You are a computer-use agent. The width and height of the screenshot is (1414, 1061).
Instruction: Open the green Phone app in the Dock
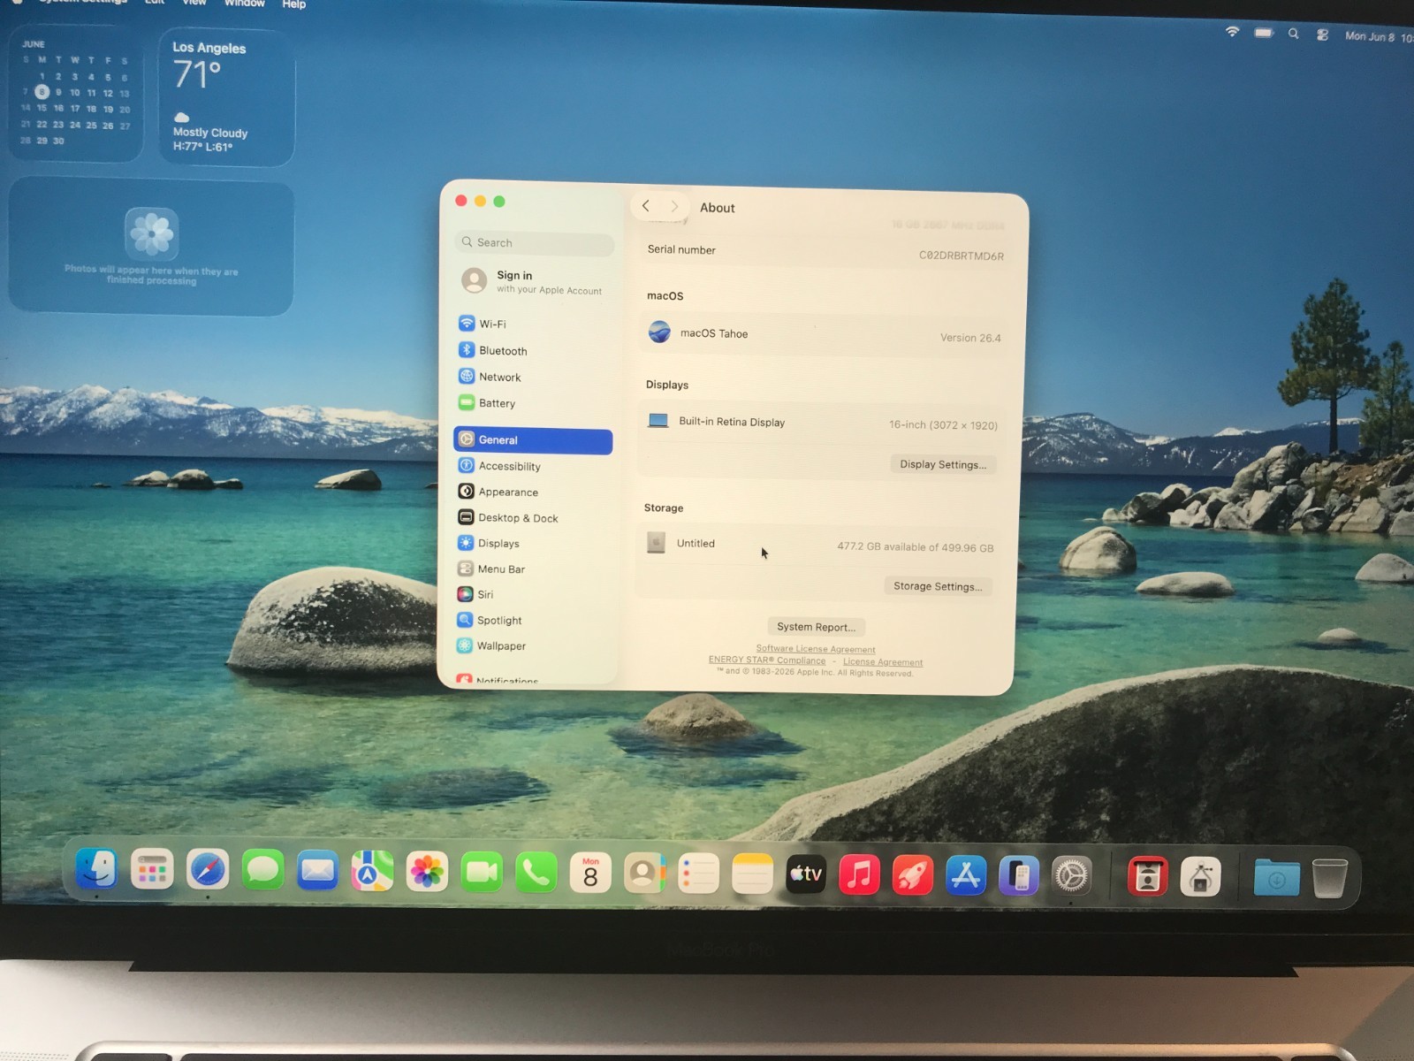pos(536,874)
